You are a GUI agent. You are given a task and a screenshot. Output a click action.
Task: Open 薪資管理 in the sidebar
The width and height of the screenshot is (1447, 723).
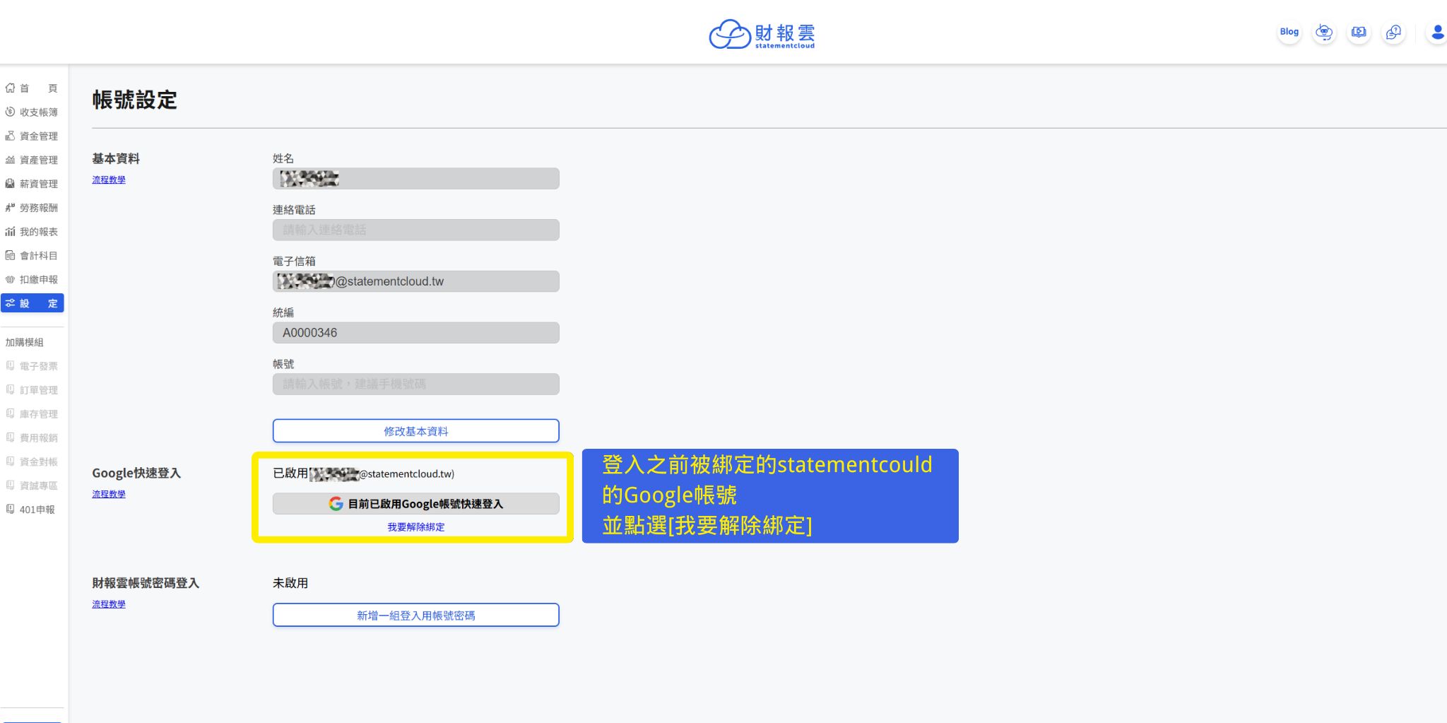point(32,184)
